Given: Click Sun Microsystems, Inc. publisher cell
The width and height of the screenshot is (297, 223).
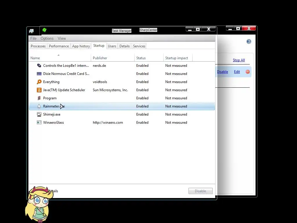Looking at the screenshot, I should coord(110,90).
